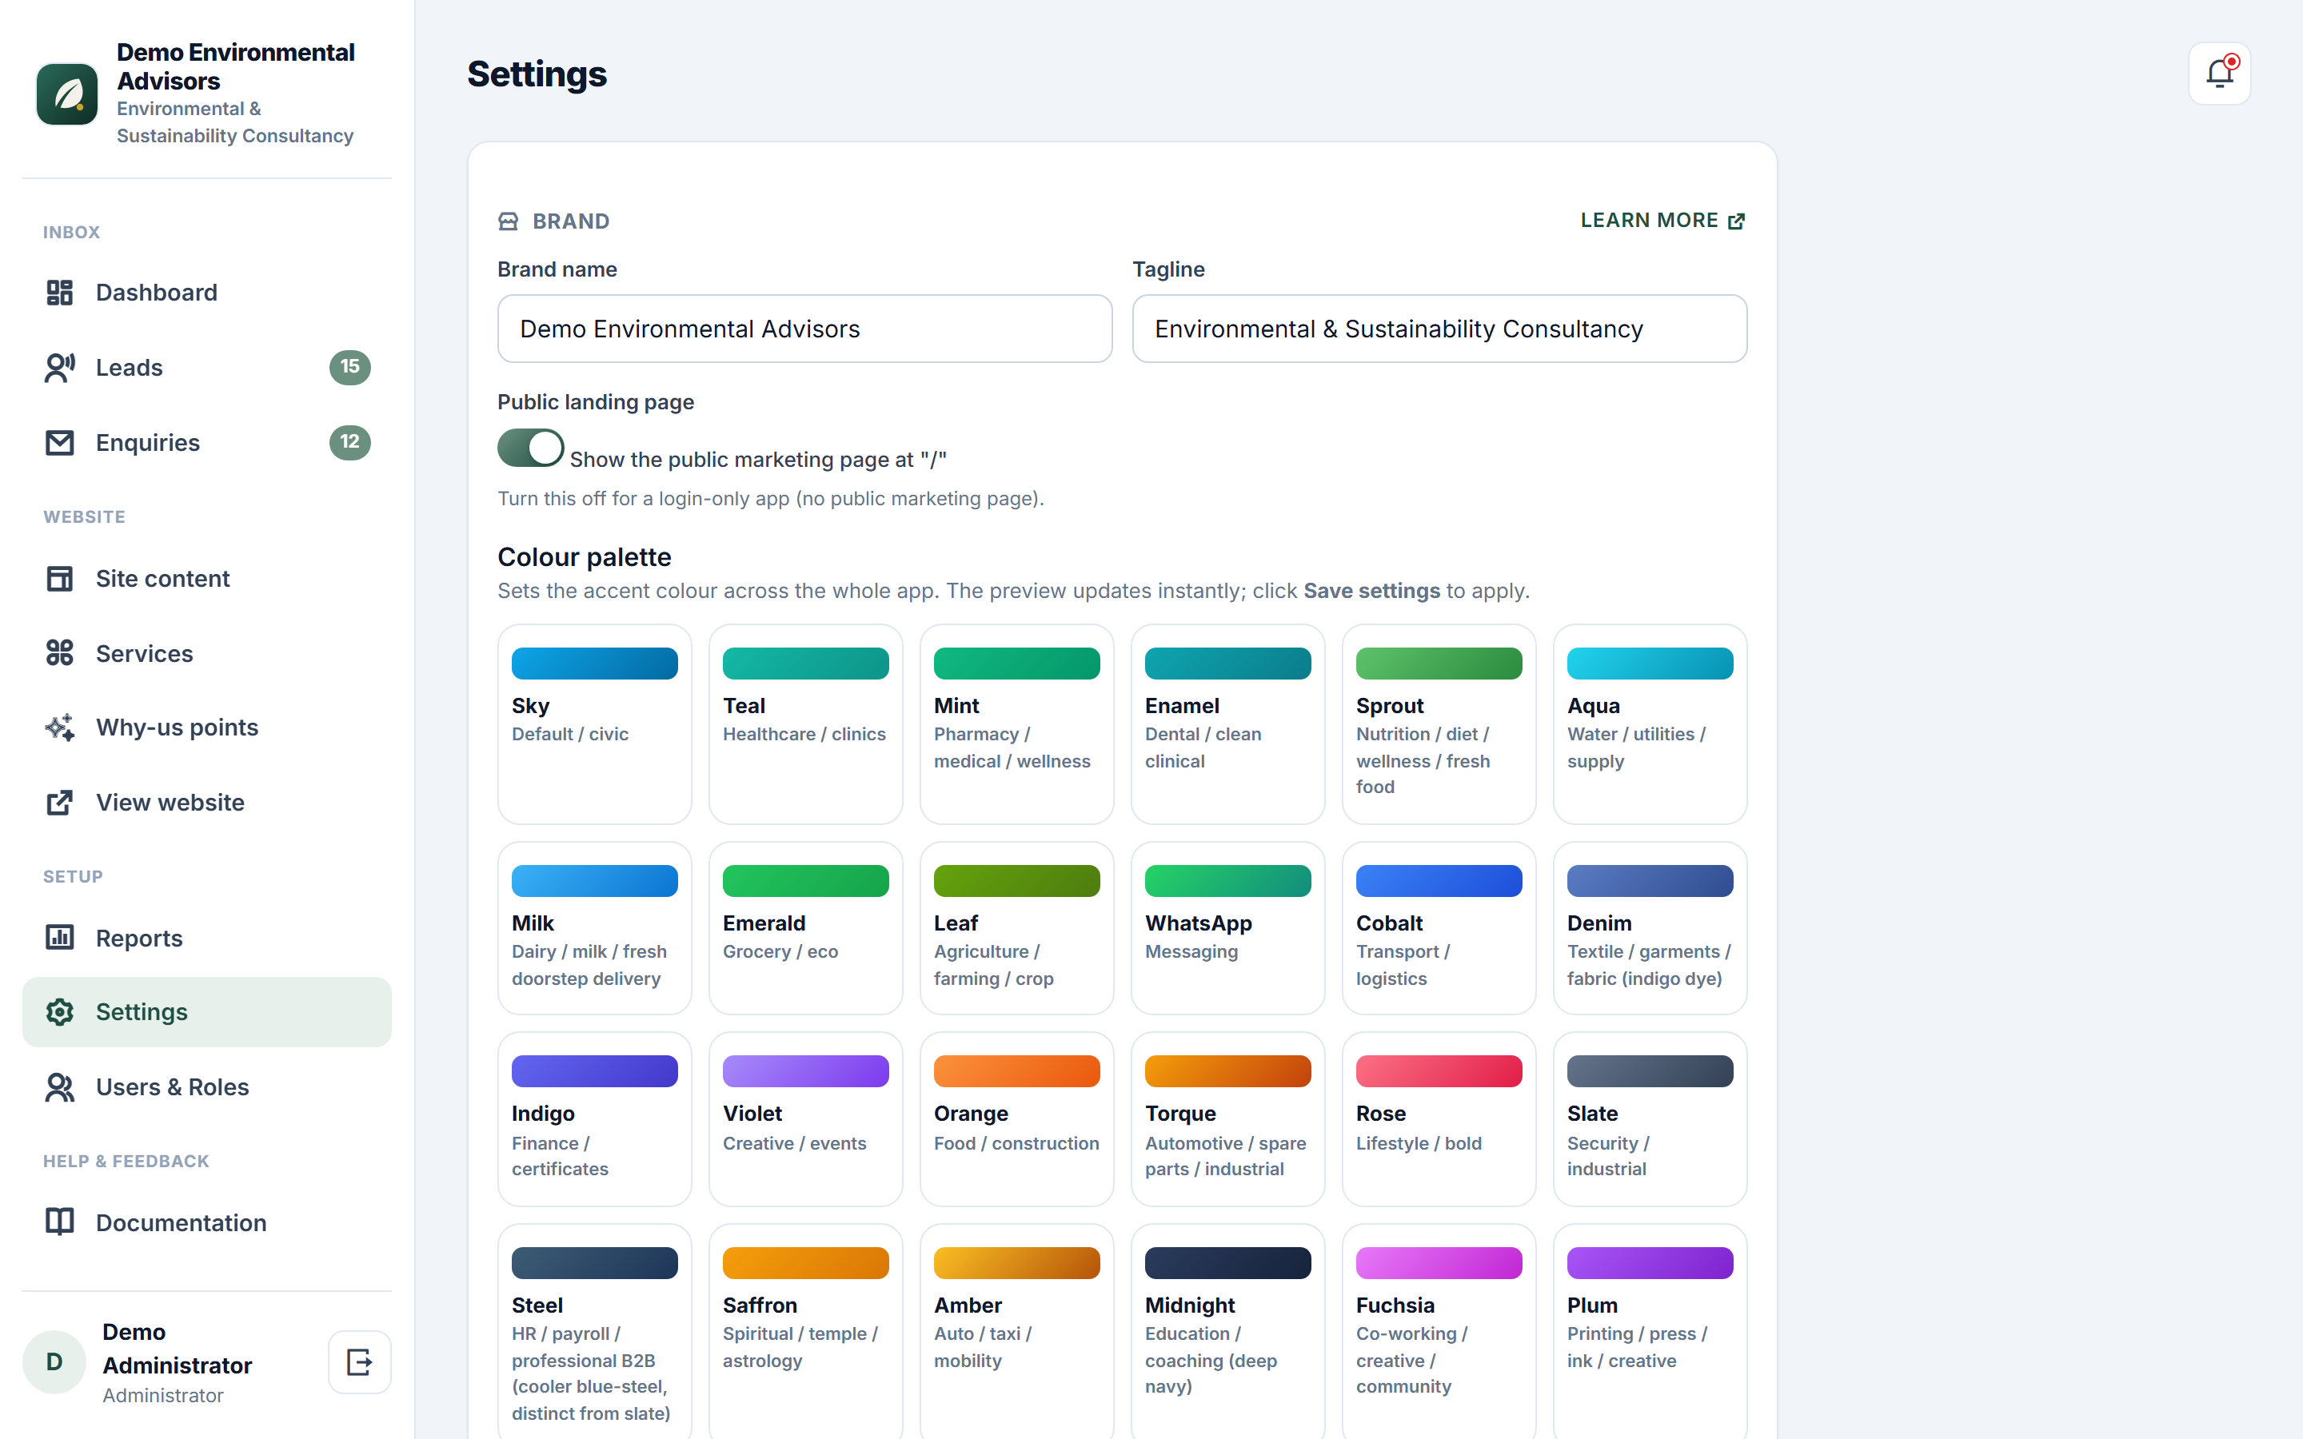Choose the Leaf palette card
Image resolution: width=2303 pixels, height=1439 pixels.
[1017, 928]
